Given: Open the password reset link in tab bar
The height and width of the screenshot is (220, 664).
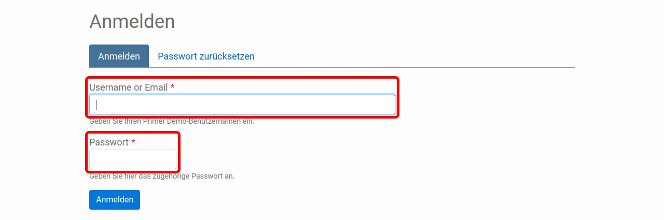Looking at the screenshot, I should pyautogui.click(x=206, y=56).
